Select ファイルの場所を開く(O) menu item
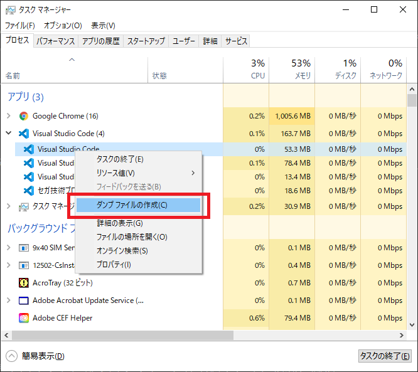 click(138, 237)
